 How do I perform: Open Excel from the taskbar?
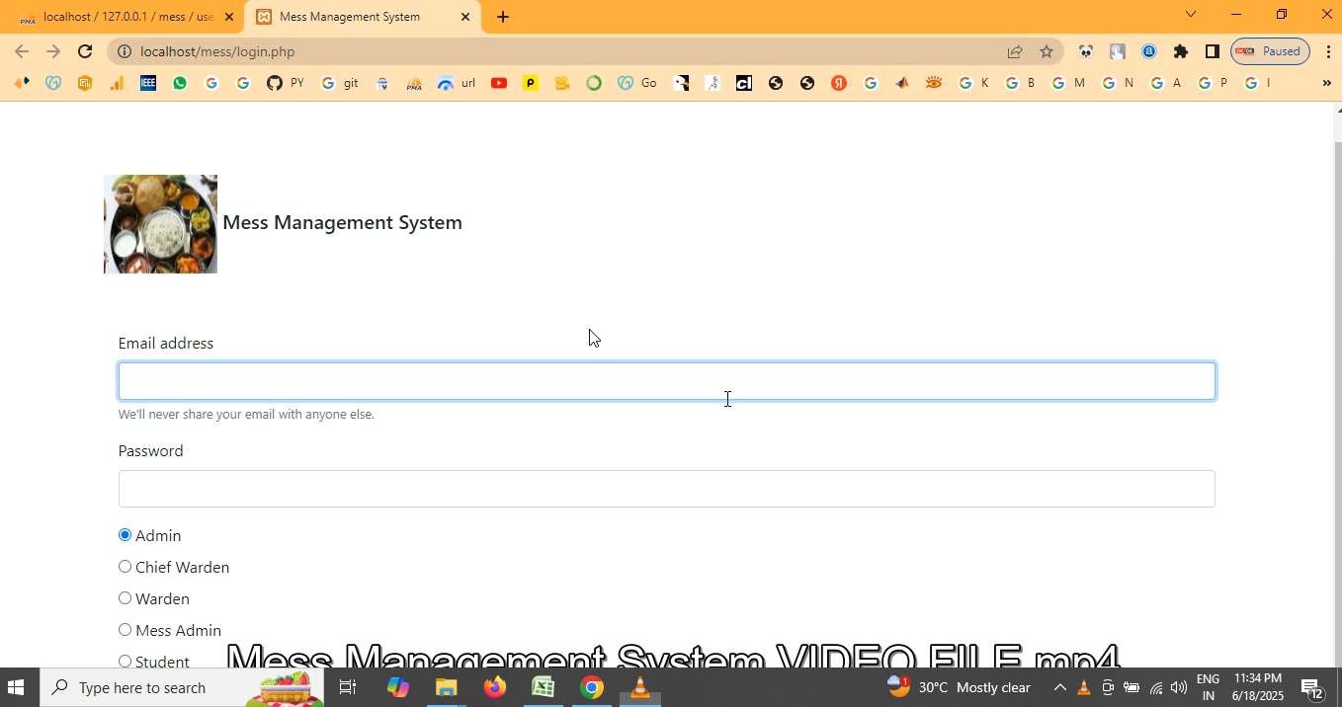543,687
